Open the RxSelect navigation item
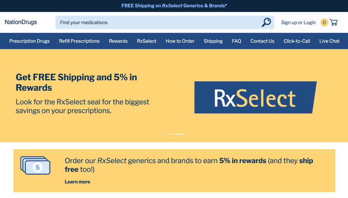Viewport: 348px width, 198px height. (x=147, y=41)
